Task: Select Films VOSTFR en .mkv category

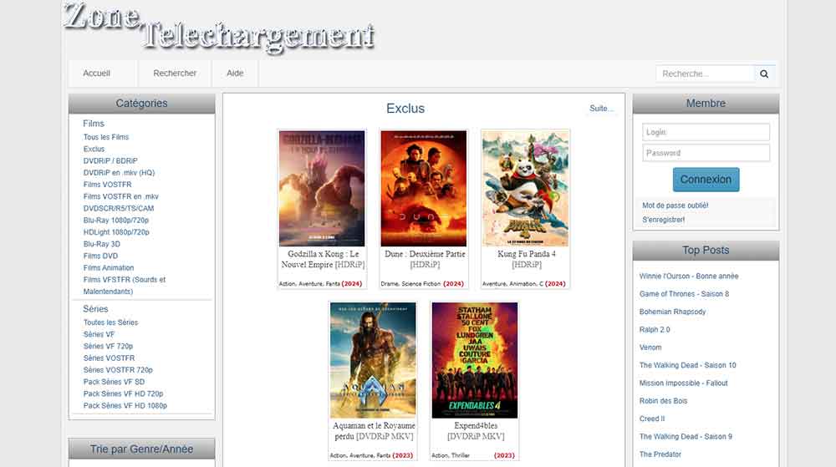Action: 121,196
